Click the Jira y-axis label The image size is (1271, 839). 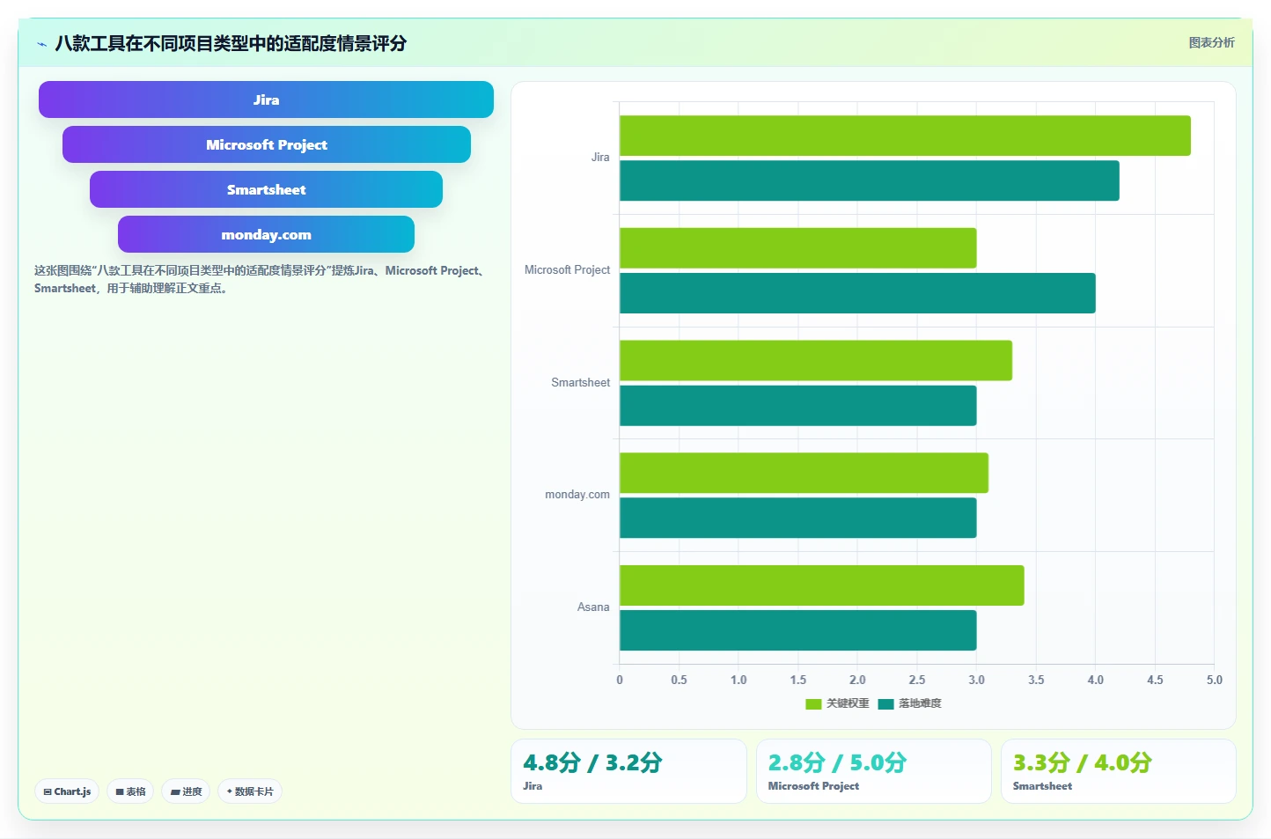(600, 158)
